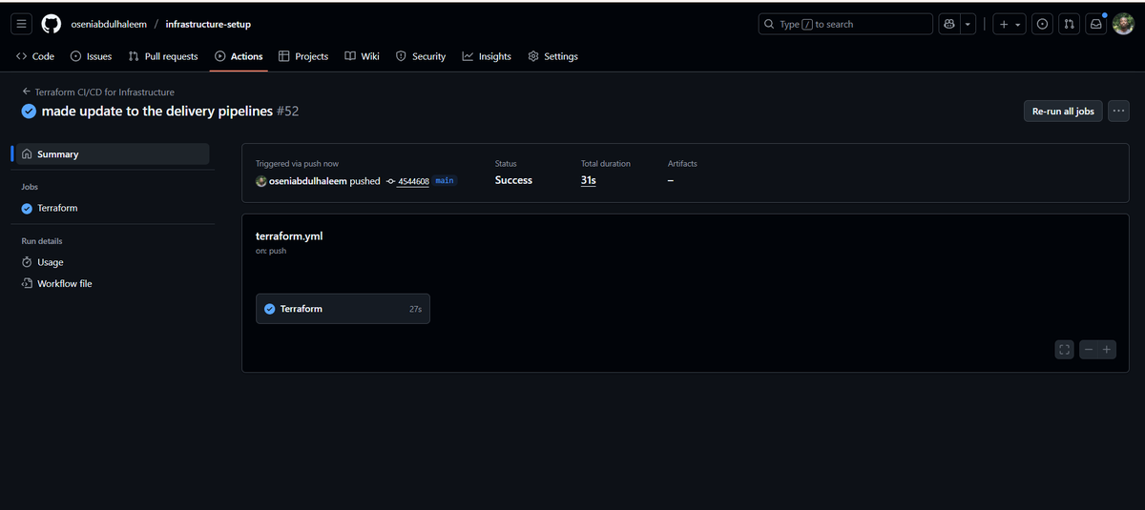Click the 27s job duration text
1145x510 pixels.
[415, 309]
